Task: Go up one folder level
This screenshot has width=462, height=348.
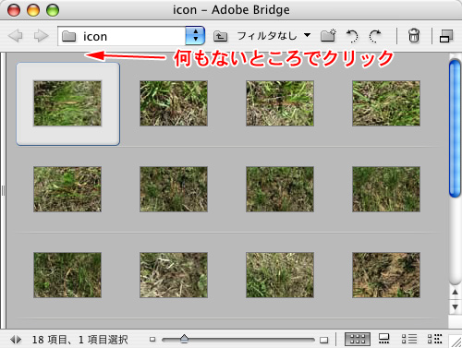Action: [x=220, y=36]
